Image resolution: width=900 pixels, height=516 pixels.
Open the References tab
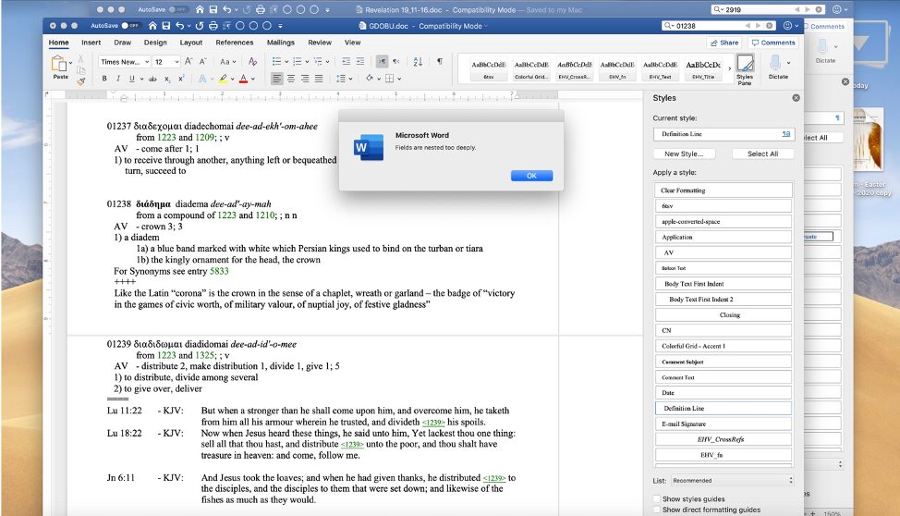[x=234, y=43]
